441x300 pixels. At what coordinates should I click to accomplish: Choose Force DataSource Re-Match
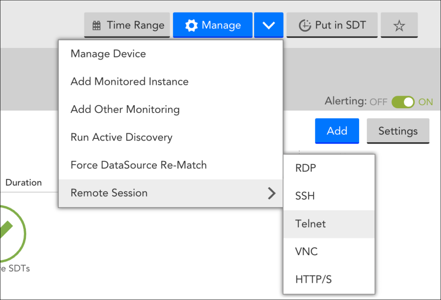click(x=139, y=165)
